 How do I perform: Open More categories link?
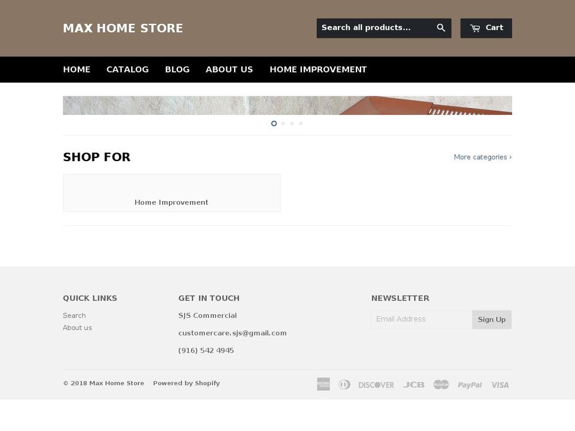click(x=483, y=157)
